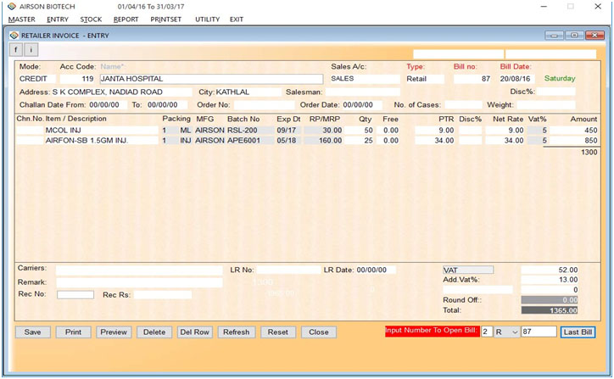Screen dimensions: 614x379
Task: Open the UTILITY menu
Action: [x=207, y=19]
